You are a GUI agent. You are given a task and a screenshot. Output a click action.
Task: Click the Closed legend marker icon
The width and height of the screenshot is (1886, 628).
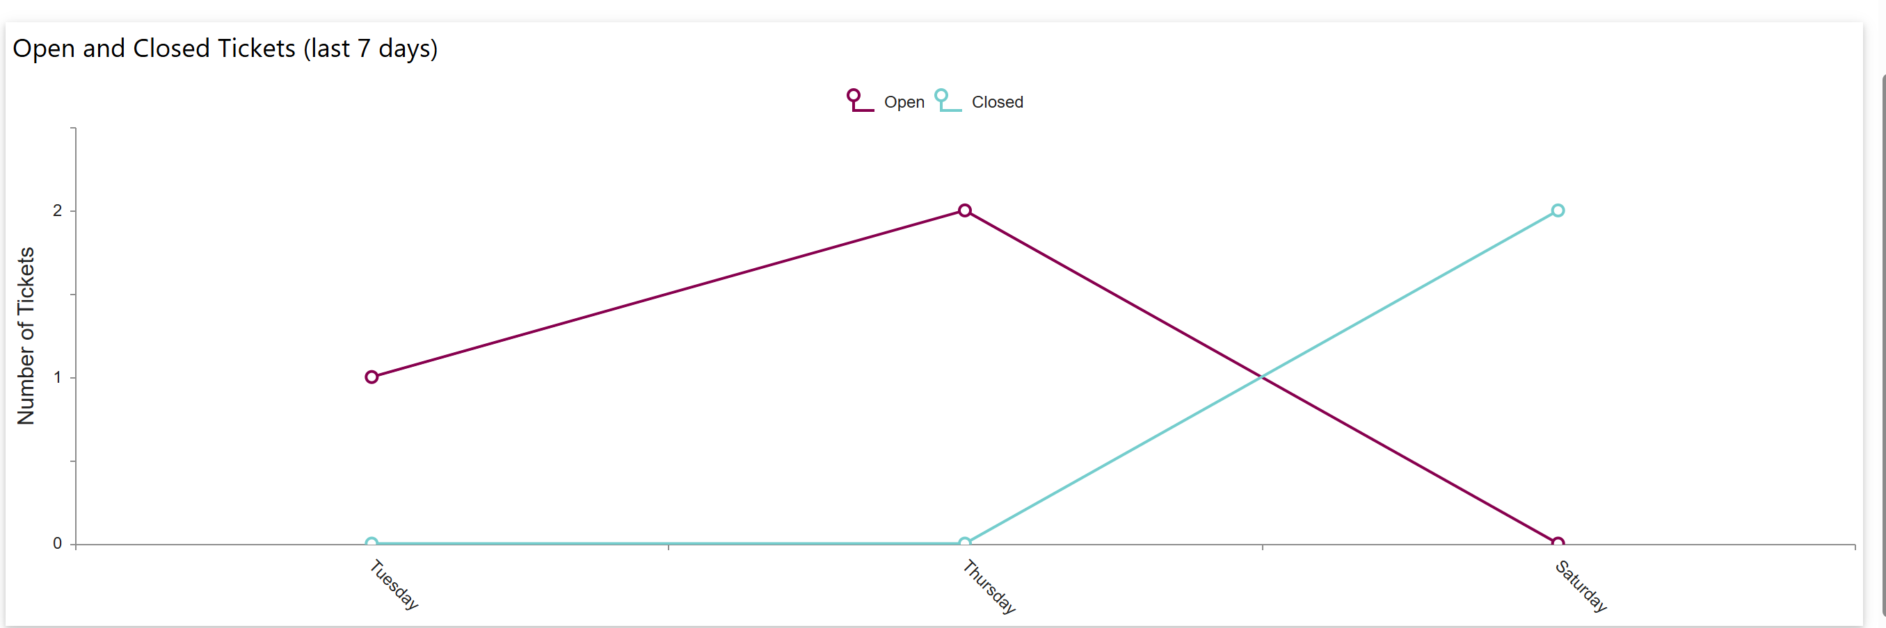[947, 101]
